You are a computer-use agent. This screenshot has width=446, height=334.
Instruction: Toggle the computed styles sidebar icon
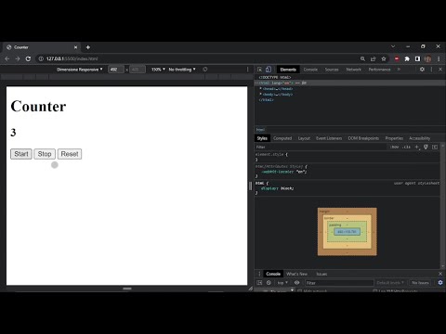[x=435, y=148]
